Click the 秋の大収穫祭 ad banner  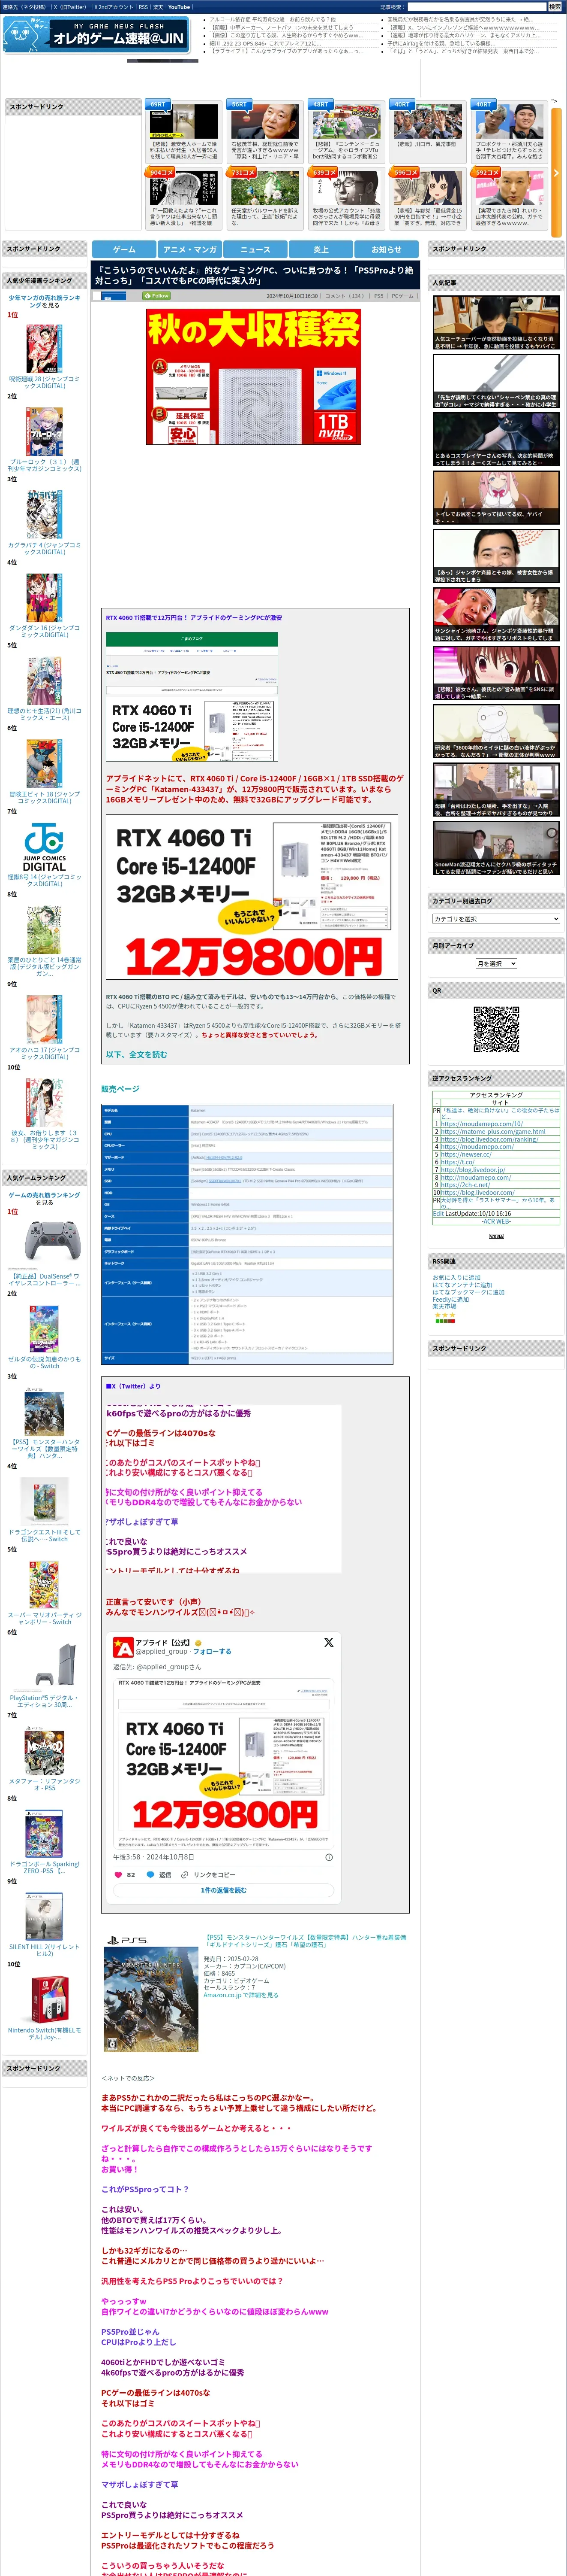coord(254,376)
